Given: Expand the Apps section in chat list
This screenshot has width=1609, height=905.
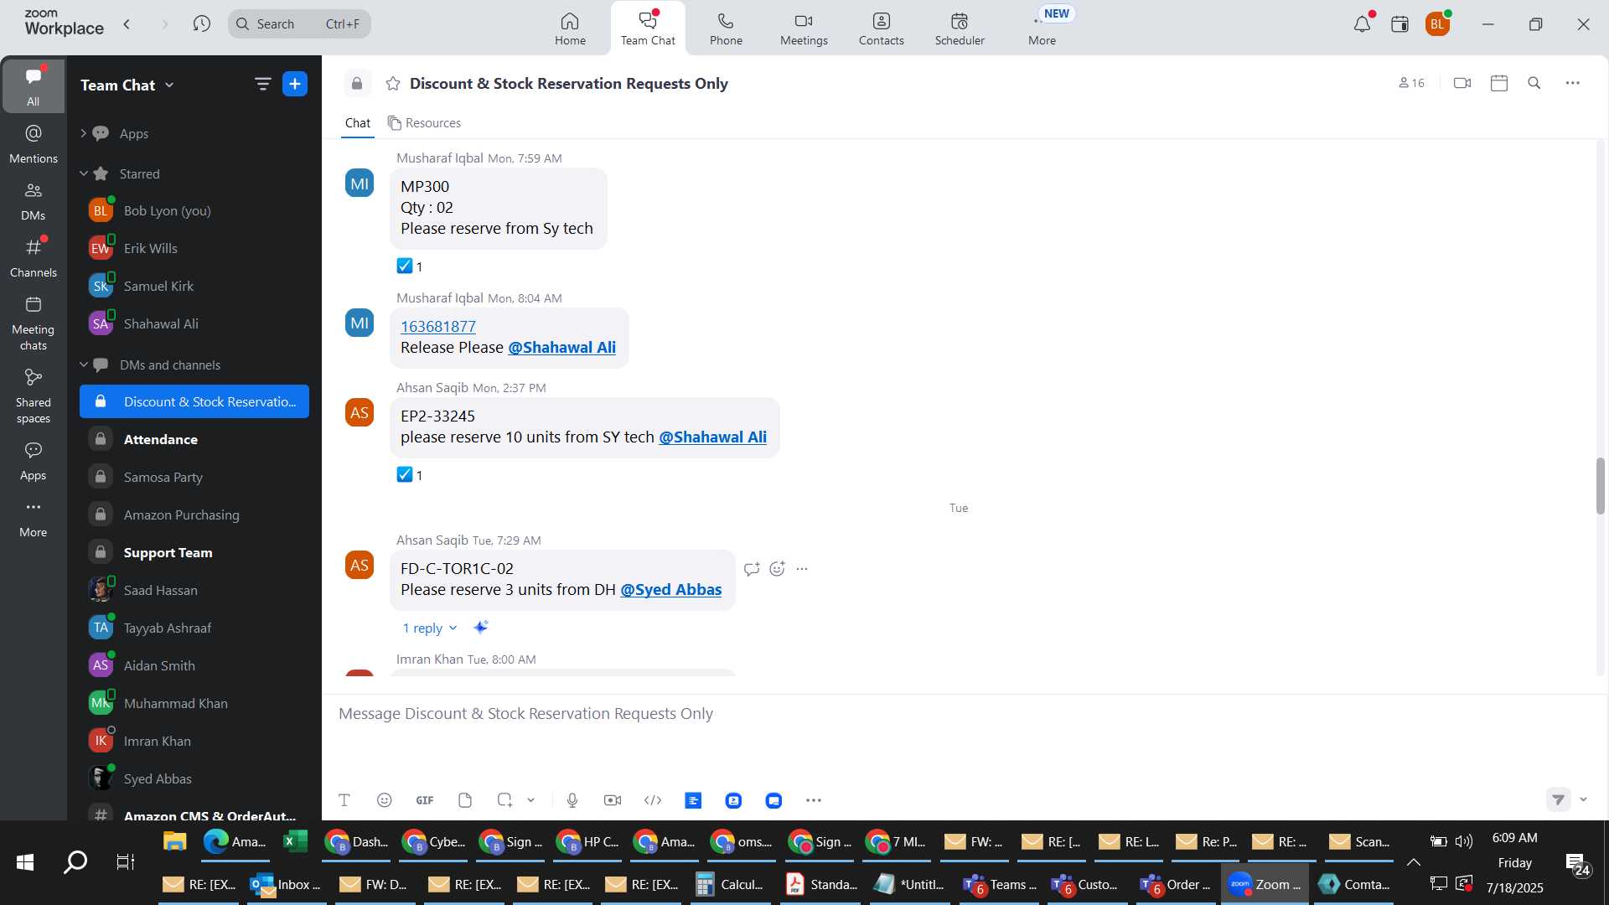Looking at the screenshot, I should point(83,133).
